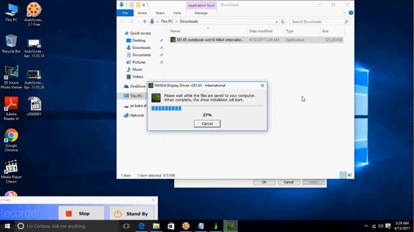
Task: Open This PC desktop icon
Action: click(x=12, y=12)
